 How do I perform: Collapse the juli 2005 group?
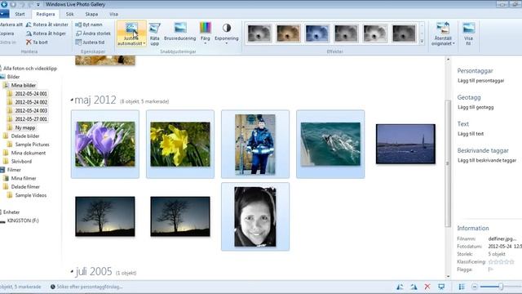72,272
